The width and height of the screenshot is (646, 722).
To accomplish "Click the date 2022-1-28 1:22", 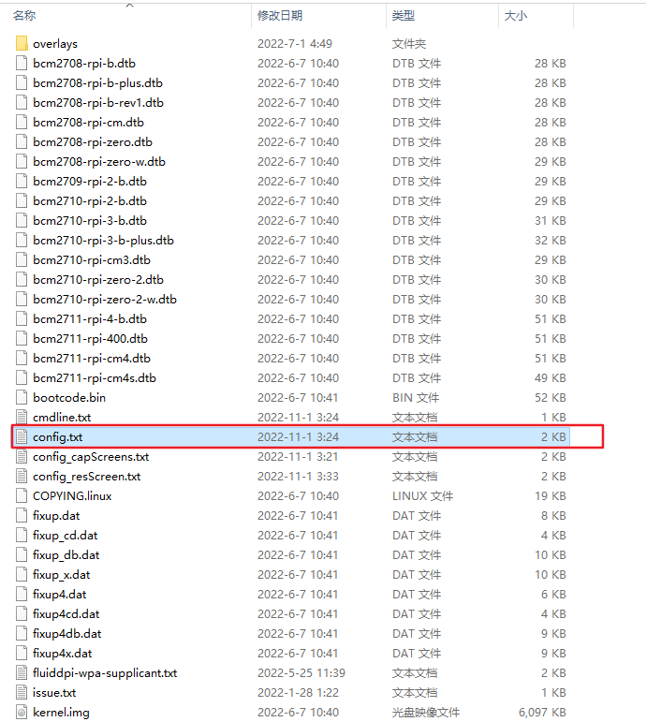I will tap(298, 693).
